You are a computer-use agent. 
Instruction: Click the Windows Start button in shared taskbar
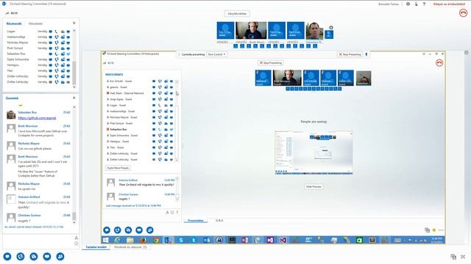[105, 240]
